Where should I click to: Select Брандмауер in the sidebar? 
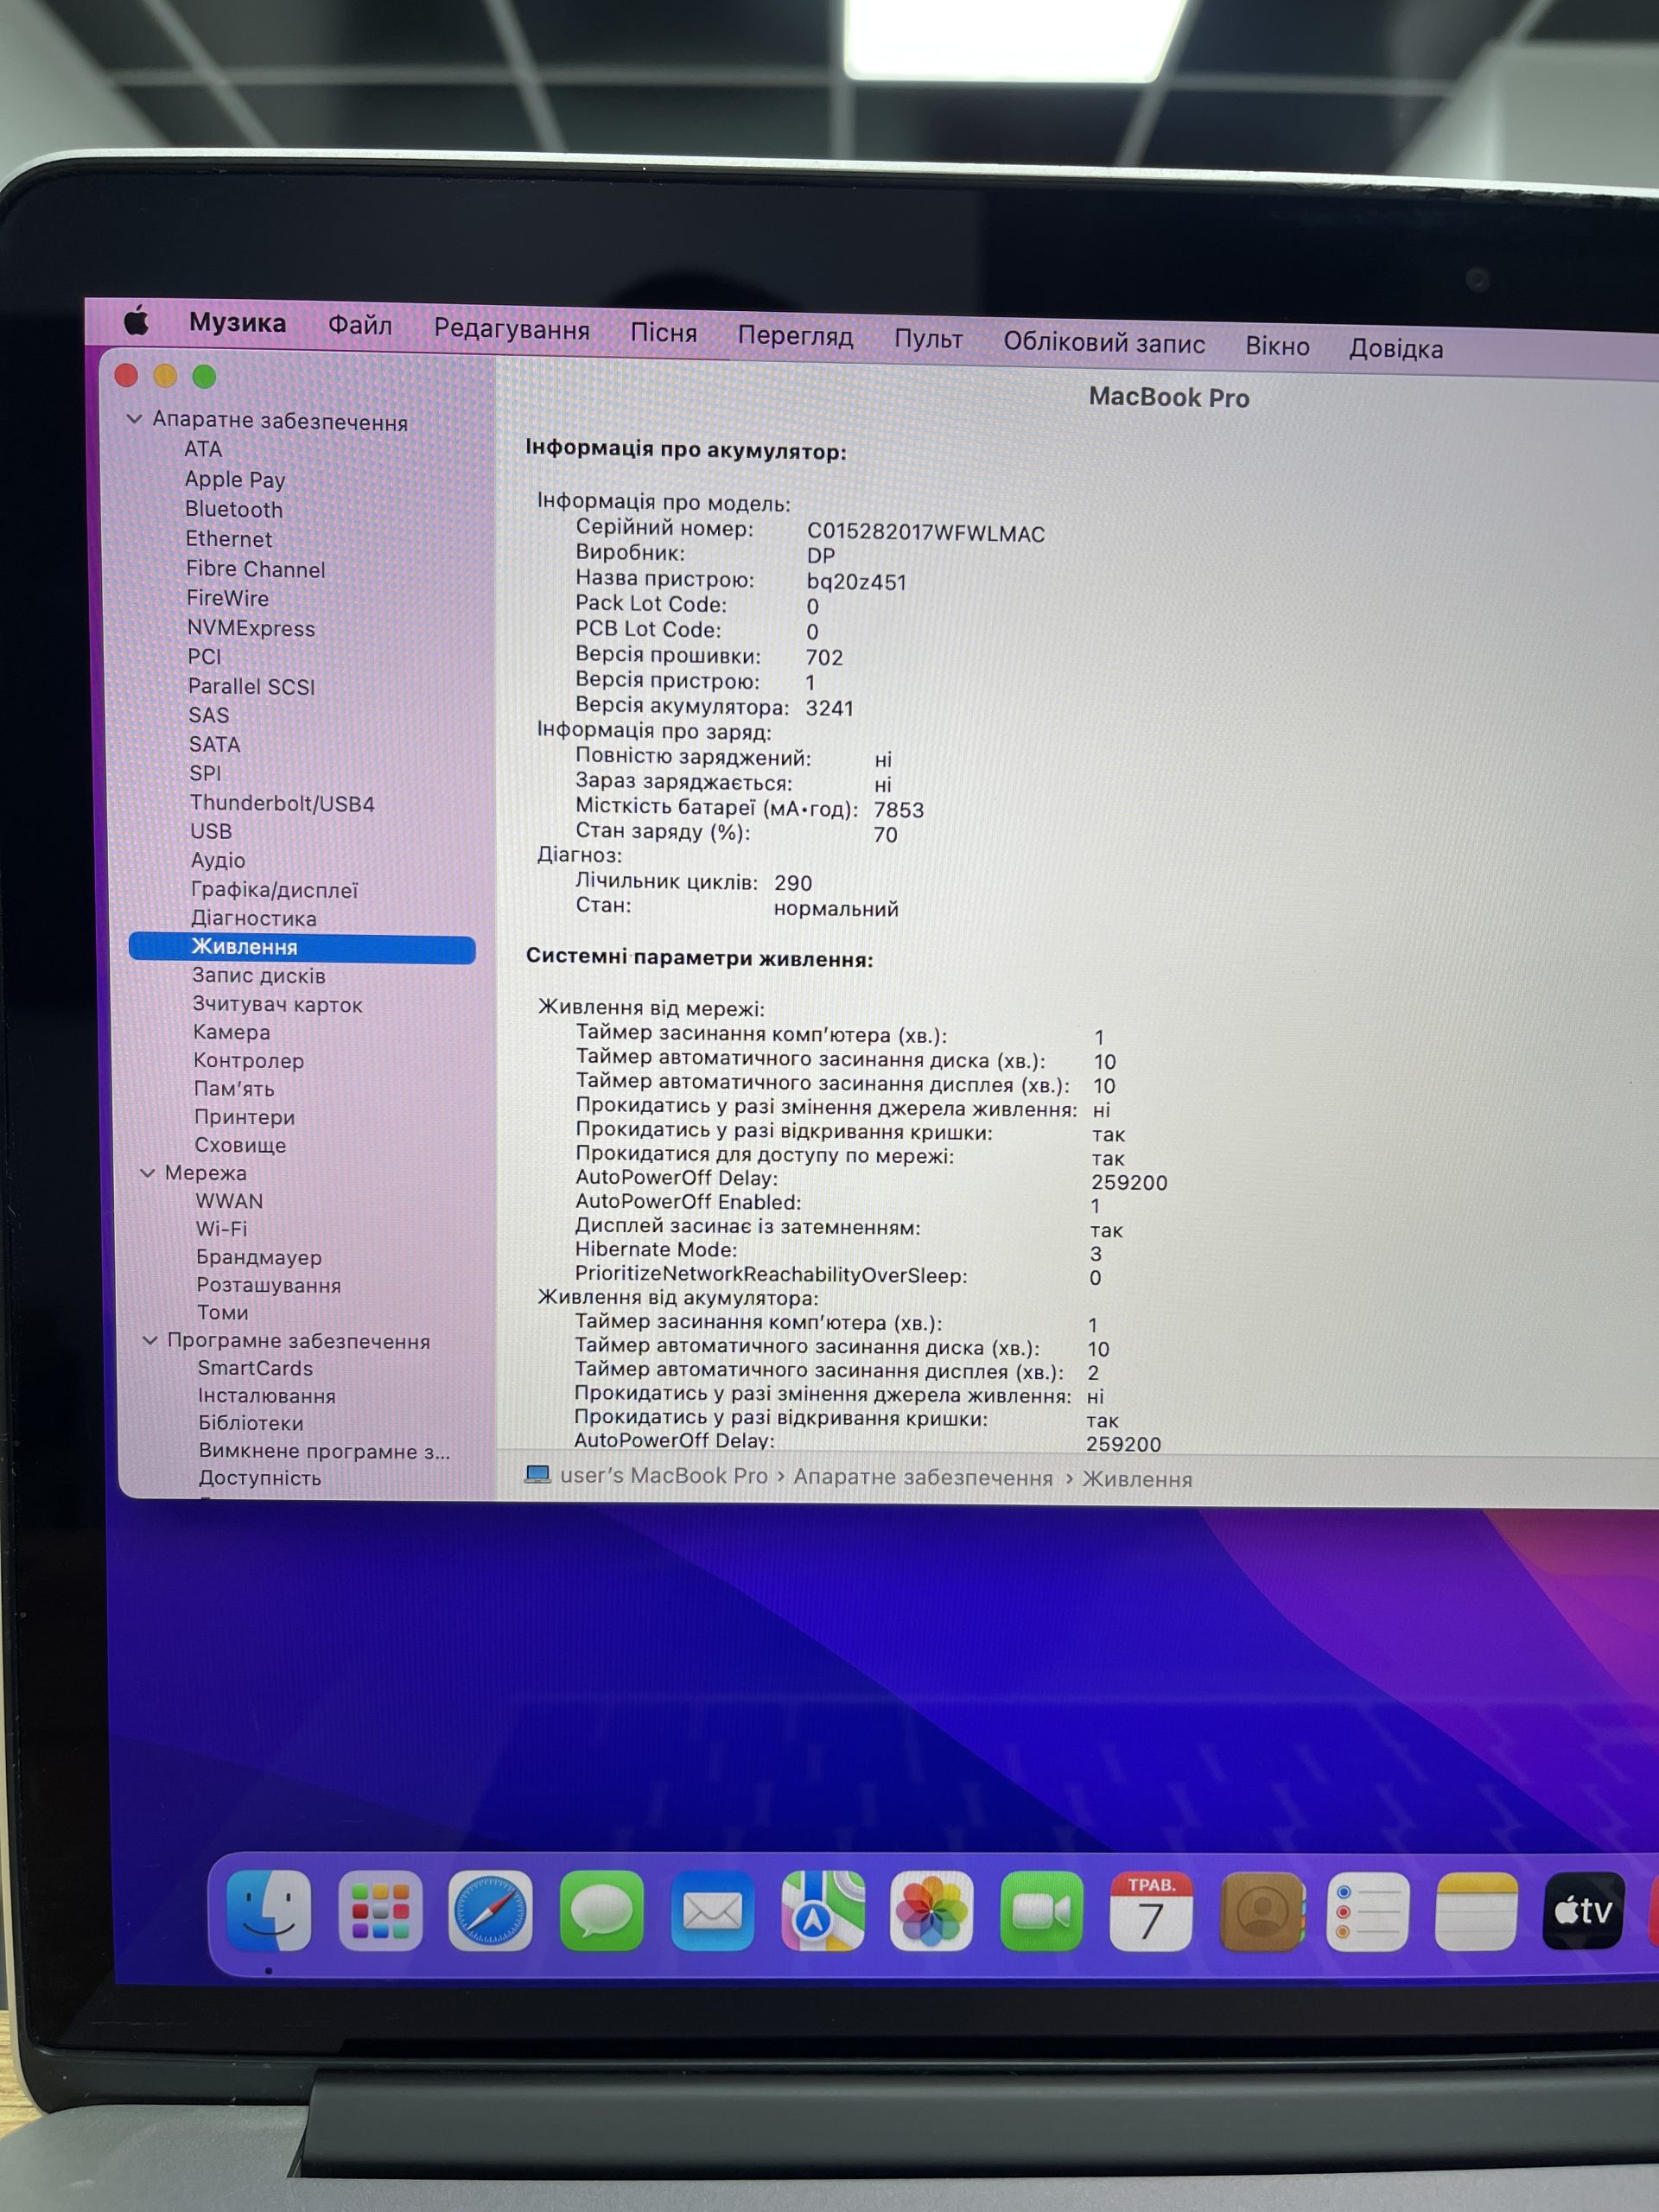tap(259, 1257)
